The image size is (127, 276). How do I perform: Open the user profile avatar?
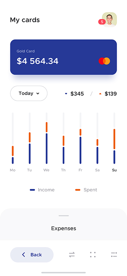tap(109, 20)
